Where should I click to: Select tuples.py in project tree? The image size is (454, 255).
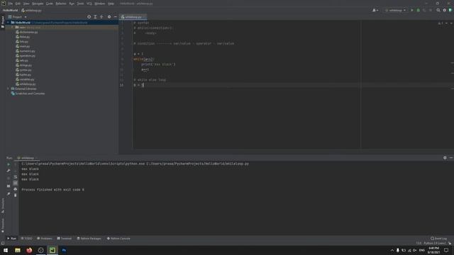click(23, 74)
